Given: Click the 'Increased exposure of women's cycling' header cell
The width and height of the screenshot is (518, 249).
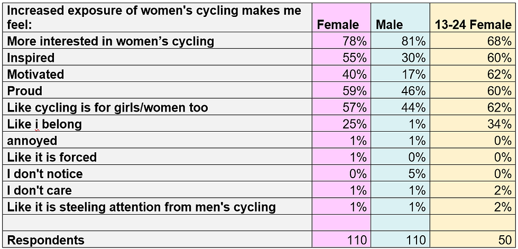Looking at the screenshot, I should (158, 17).
